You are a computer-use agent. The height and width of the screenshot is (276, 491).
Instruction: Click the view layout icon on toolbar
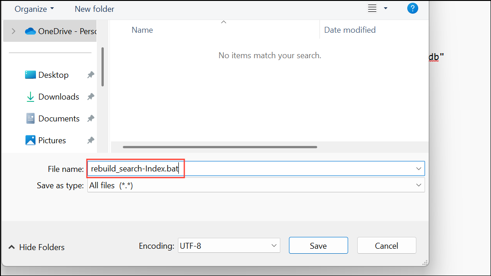372,8
